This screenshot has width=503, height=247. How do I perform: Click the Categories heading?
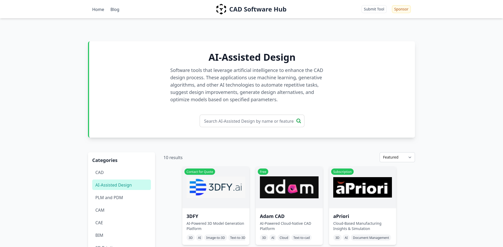[x=105, y=160]
